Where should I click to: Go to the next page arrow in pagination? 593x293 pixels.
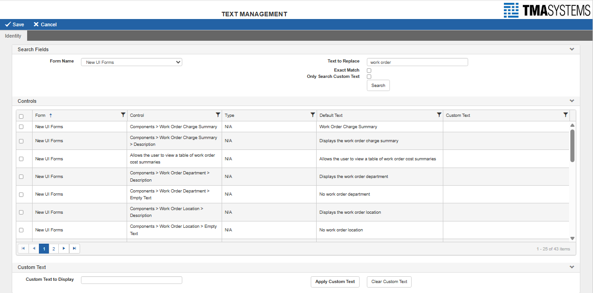point(64,248)
